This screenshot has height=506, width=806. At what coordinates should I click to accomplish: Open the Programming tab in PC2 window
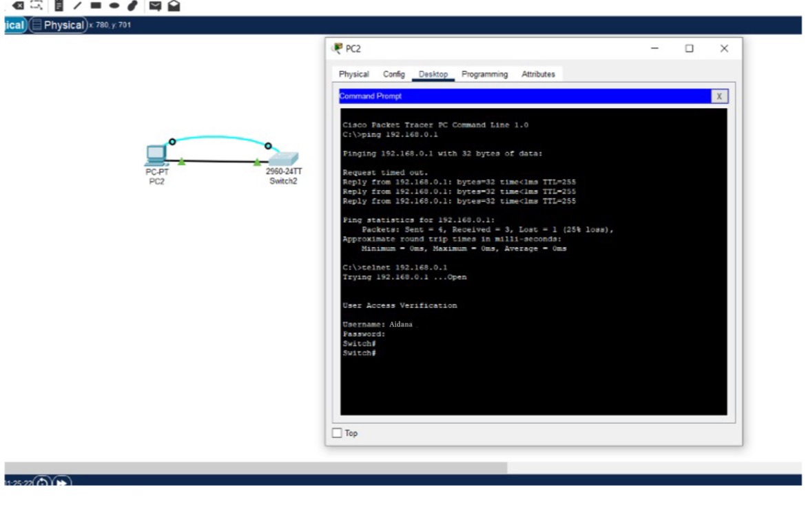point(484,74)
